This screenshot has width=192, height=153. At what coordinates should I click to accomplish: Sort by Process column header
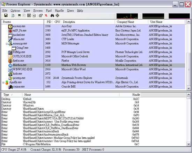click(x=22, y=22)
